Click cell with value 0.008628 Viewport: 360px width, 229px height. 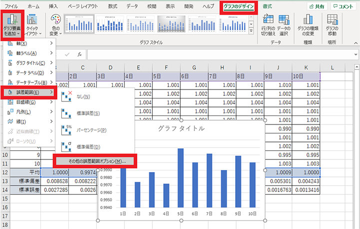pyautogui.click(x=55, y=181)
